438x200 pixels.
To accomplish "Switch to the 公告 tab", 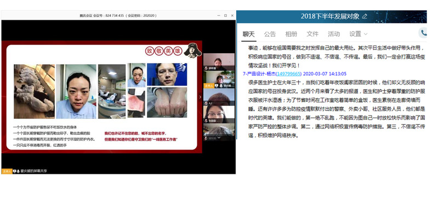I will coord(270,34).
